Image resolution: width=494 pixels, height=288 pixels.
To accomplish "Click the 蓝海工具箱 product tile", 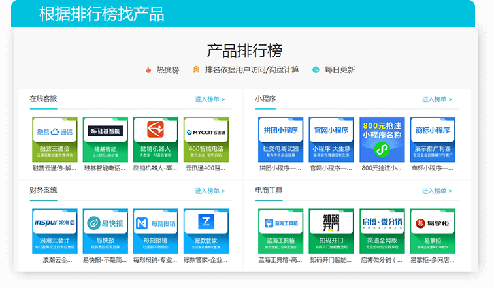I will click(x=280, y=231).
